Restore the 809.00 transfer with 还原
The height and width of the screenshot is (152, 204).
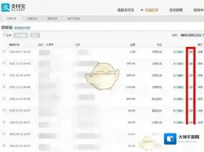[190, 99]
